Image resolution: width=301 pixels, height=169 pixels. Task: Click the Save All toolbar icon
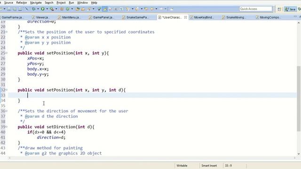(15, 9)
